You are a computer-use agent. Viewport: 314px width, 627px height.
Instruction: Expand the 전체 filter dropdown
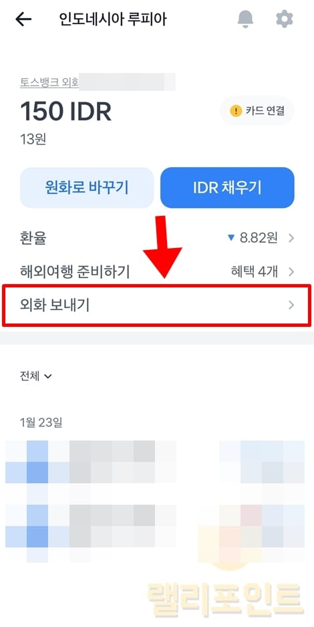click(36, 376)
